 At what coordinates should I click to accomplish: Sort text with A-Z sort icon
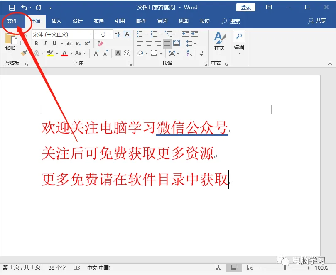[x=189, y=53]
